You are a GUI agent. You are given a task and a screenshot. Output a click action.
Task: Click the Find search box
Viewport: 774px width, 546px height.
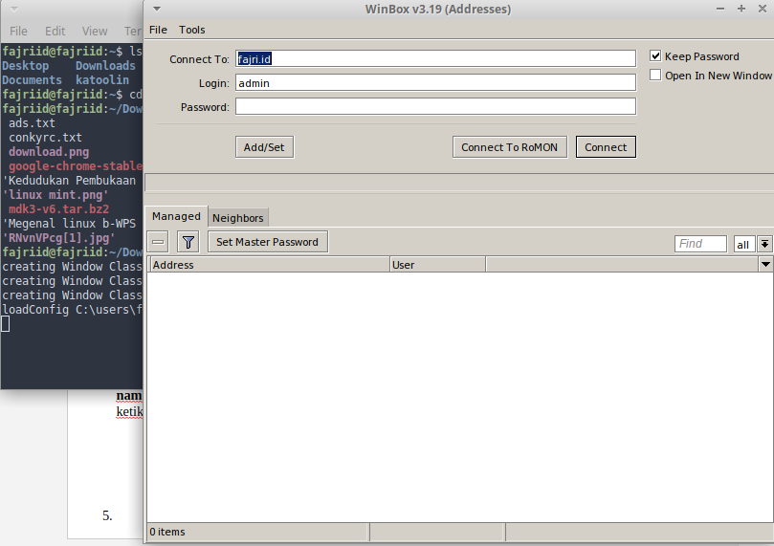[x=700, y=244]
